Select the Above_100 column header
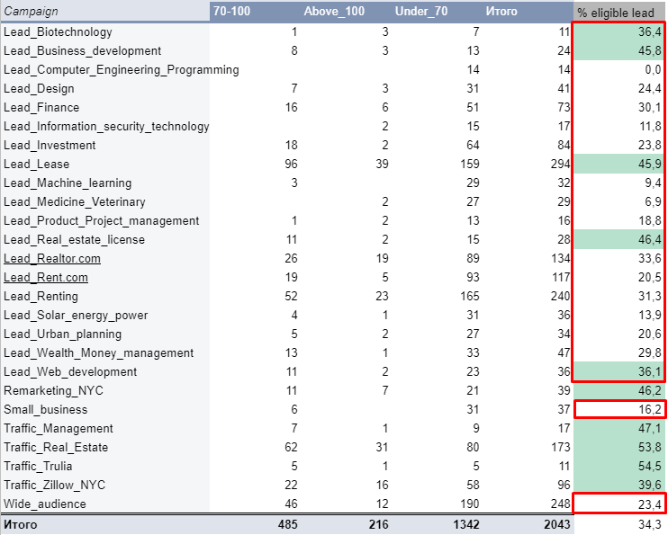The height and width of the screenshot is (535, 668). 346,12
